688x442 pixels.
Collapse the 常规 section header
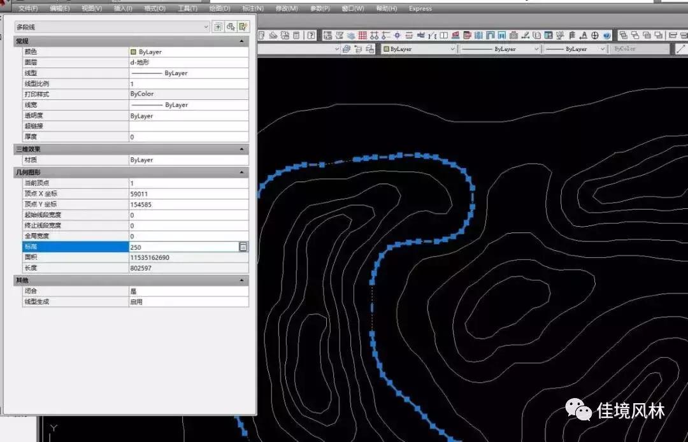click(x=241, y=41)
